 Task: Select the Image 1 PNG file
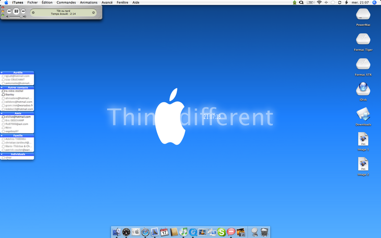coord(363,139)
